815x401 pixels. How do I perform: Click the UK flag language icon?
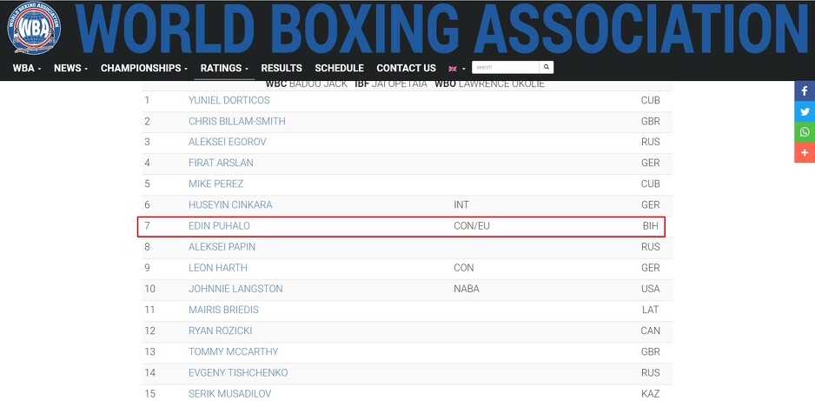453,68
